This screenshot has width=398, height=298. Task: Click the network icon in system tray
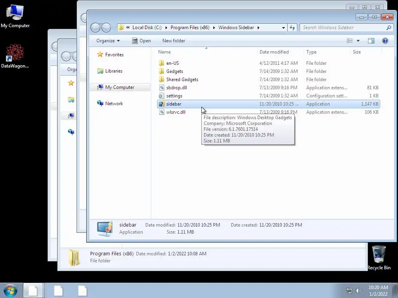pyautogui.click(x=349, y=291)
